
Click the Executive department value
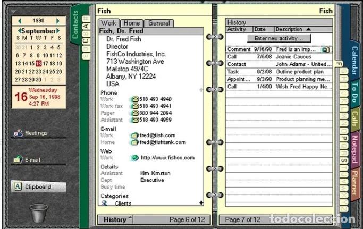click(152, 180)
